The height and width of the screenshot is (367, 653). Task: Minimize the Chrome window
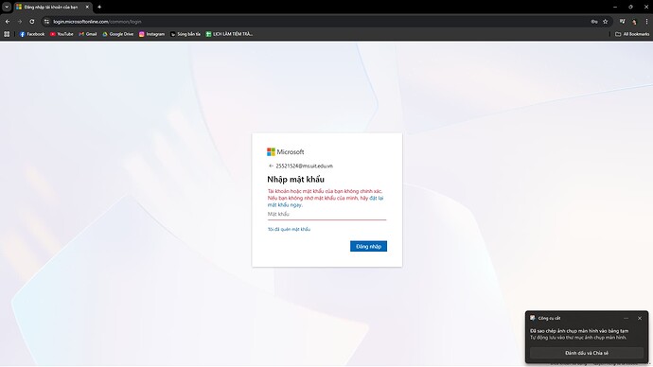(x=615, y=7)
